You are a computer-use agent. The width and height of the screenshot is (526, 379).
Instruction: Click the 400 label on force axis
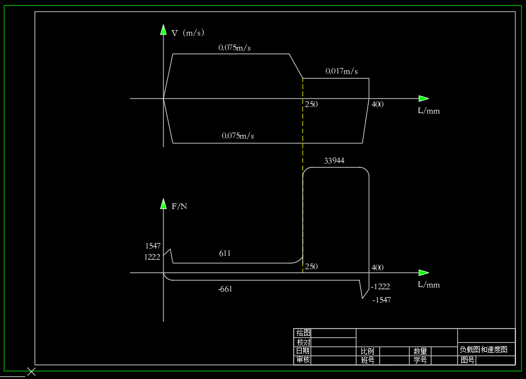click(x=377, y=268)
